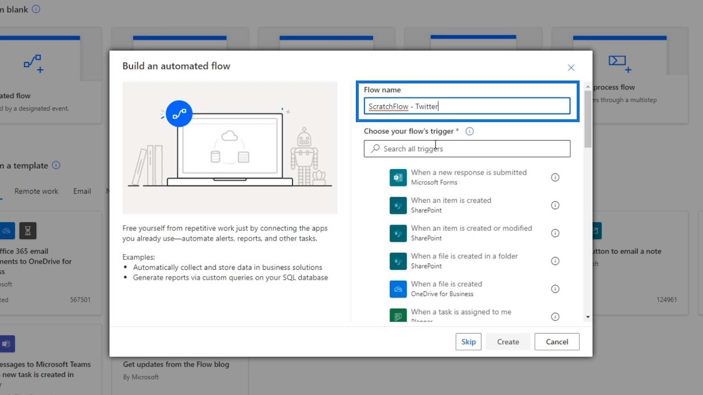Choose When an item is created trigger
This screenshot has height=395, width=703.
[x=451, y=201]
